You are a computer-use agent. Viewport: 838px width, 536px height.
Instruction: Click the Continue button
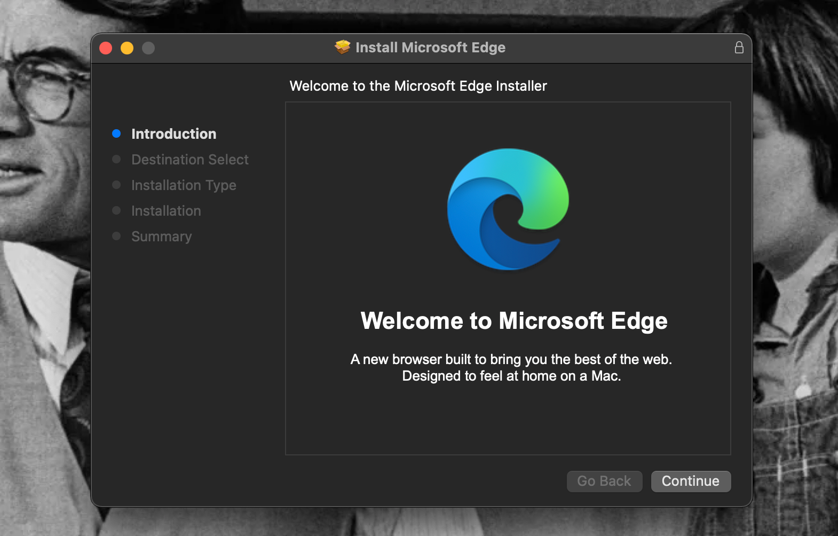pyautogui.click(x=690, y=481)
